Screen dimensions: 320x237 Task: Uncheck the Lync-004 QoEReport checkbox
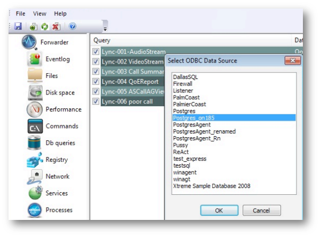click(96, 81)
